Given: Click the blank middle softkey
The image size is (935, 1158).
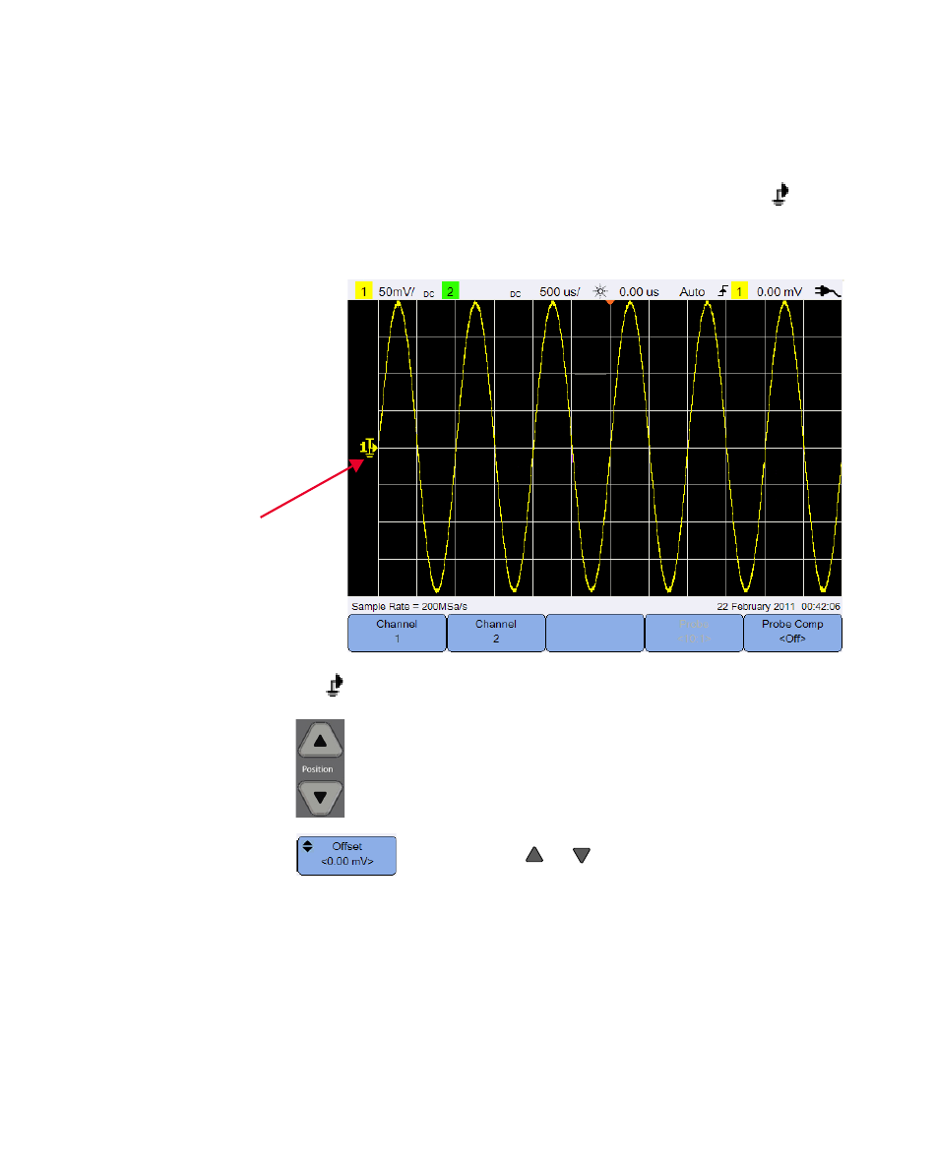Looking at the screenshot, I should point(594,633).
